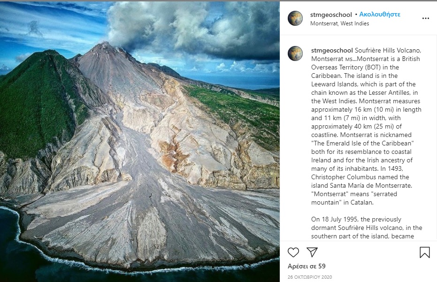Click 'Christopher Columbus' in the caption
The image size is (437, 282).
click(344, 177)
